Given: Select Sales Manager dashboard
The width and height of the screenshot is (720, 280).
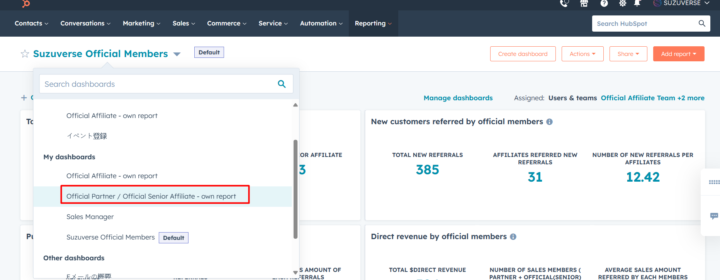Looking at the screenshot, I should (90, 217).
